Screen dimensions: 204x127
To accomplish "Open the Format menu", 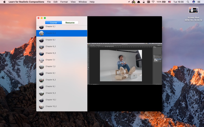I will [64, 2].
